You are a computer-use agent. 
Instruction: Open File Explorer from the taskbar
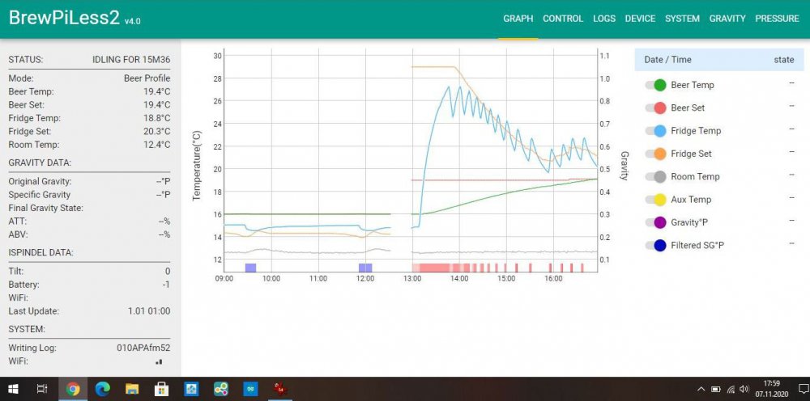point(132,389)
